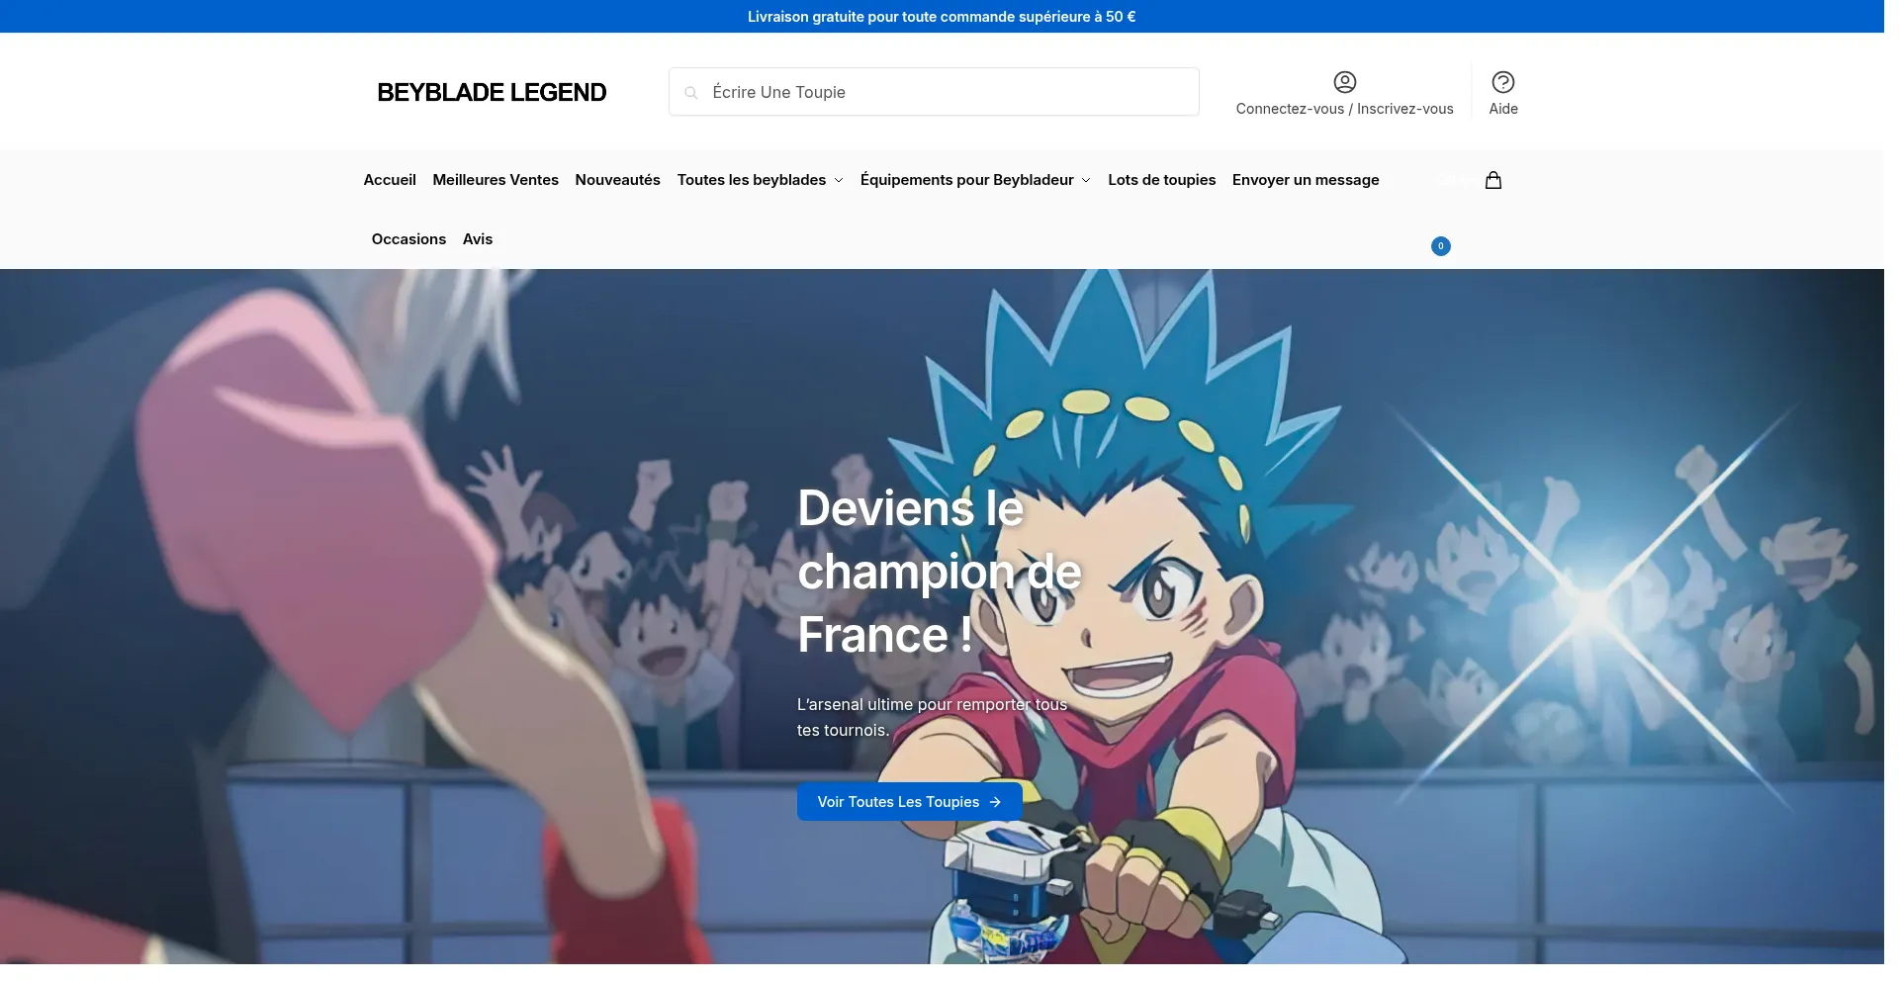The image size is (1899, 982).
Task: Open Meilleures Ventes page
Action: pyautogui.click(x=496, y=180)
